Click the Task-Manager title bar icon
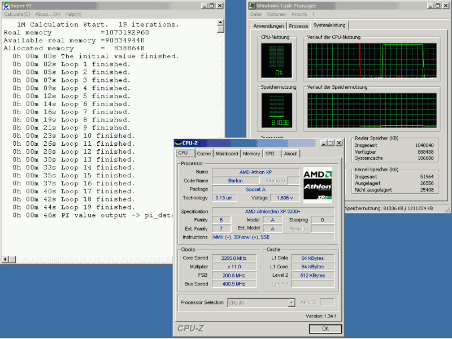Viewport: 452px width, 339px height. click(x=253, y=6)
